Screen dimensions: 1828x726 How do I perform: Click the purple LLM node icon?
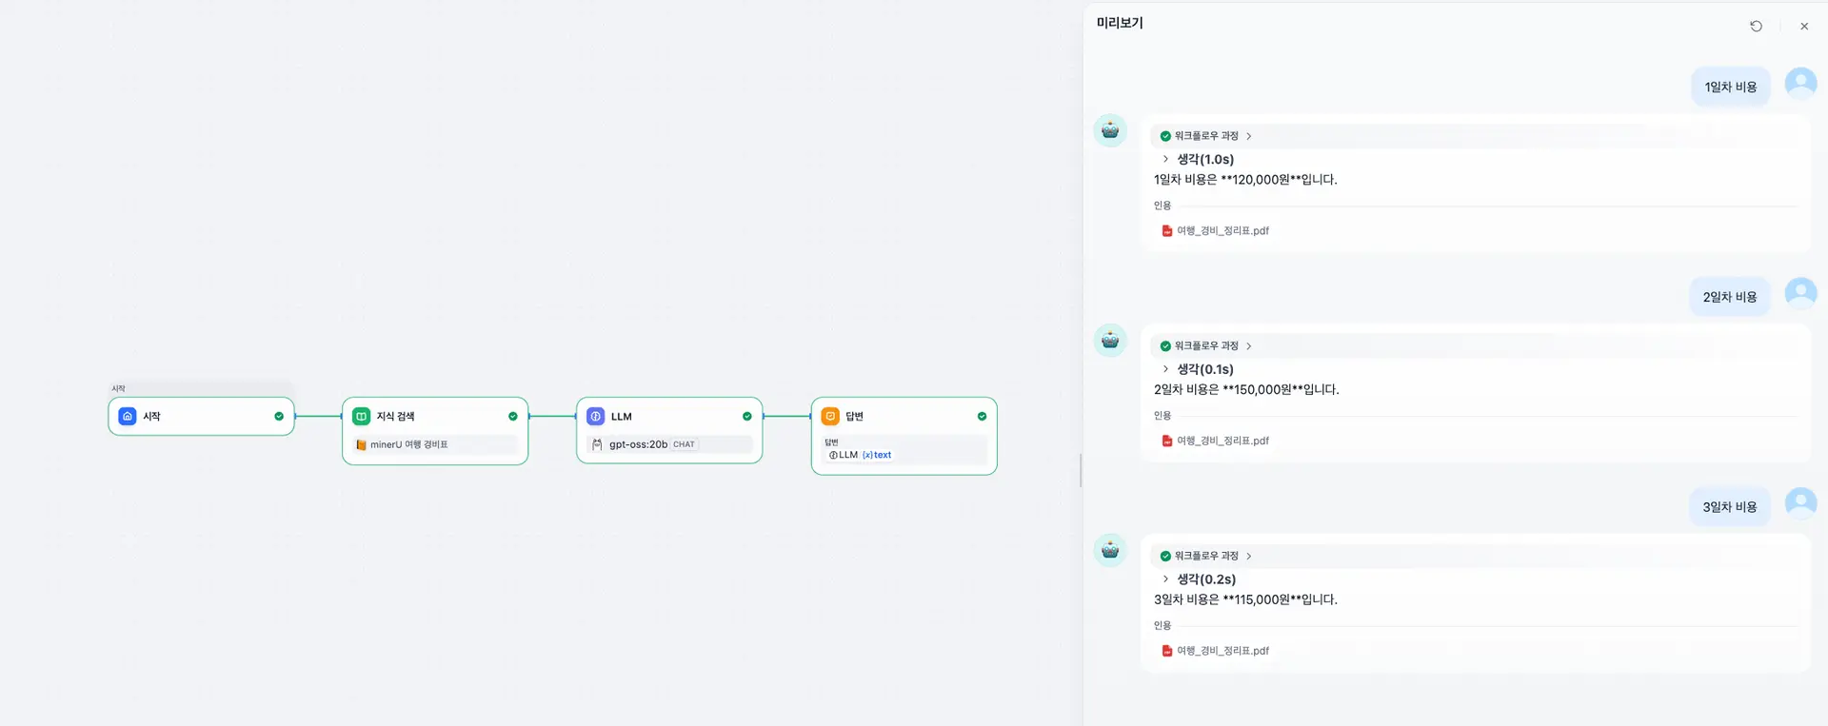click(x=596, y=417)
